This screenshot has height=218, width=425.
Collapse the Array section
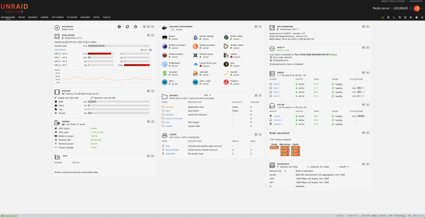368,73
